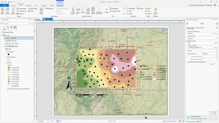
Task: Insert a Scale Bar
Action: click(78, 11)
